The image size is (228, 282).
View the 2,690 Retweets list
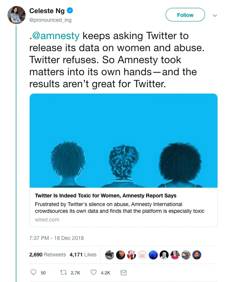(48, 255)
